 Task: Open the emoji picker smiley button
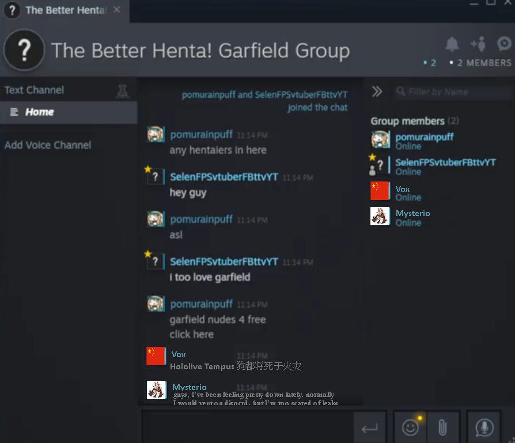click(410, 427)
